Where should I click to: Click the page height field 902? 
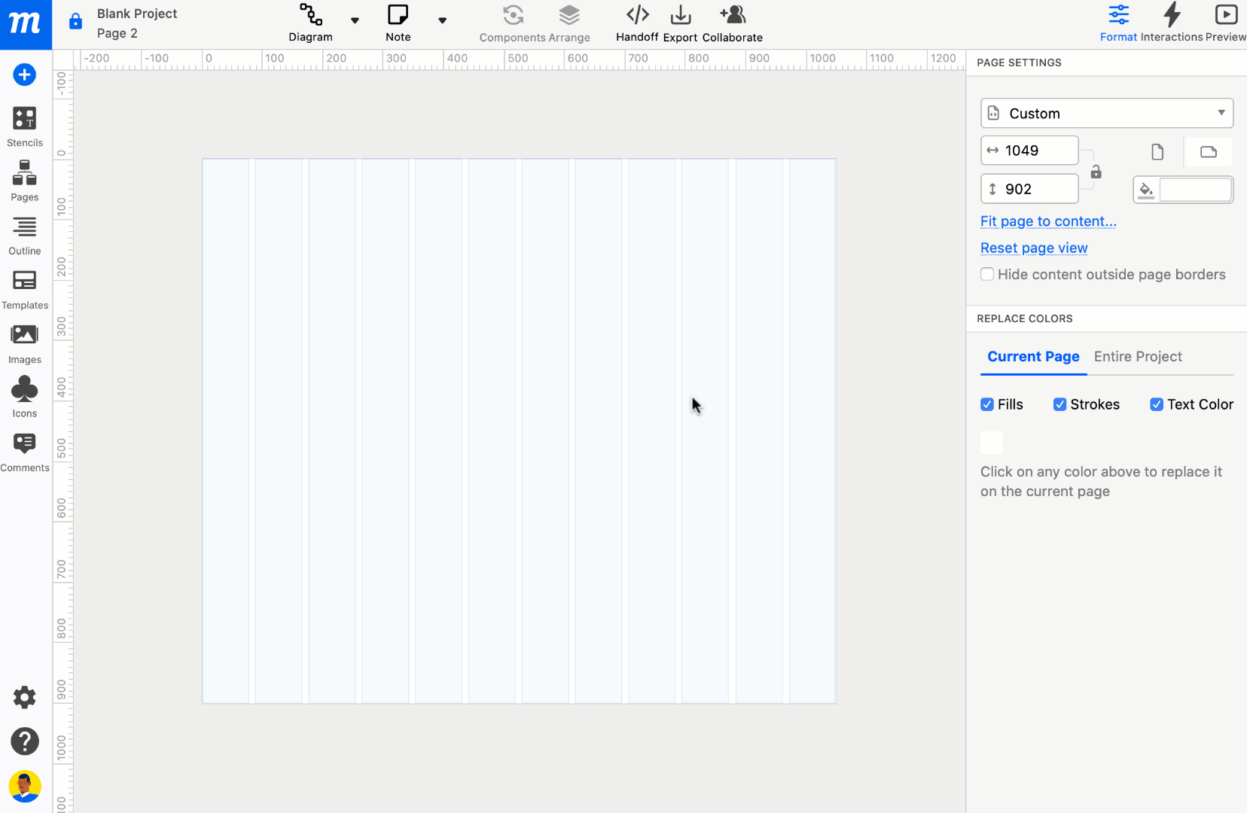point(1029,189)
